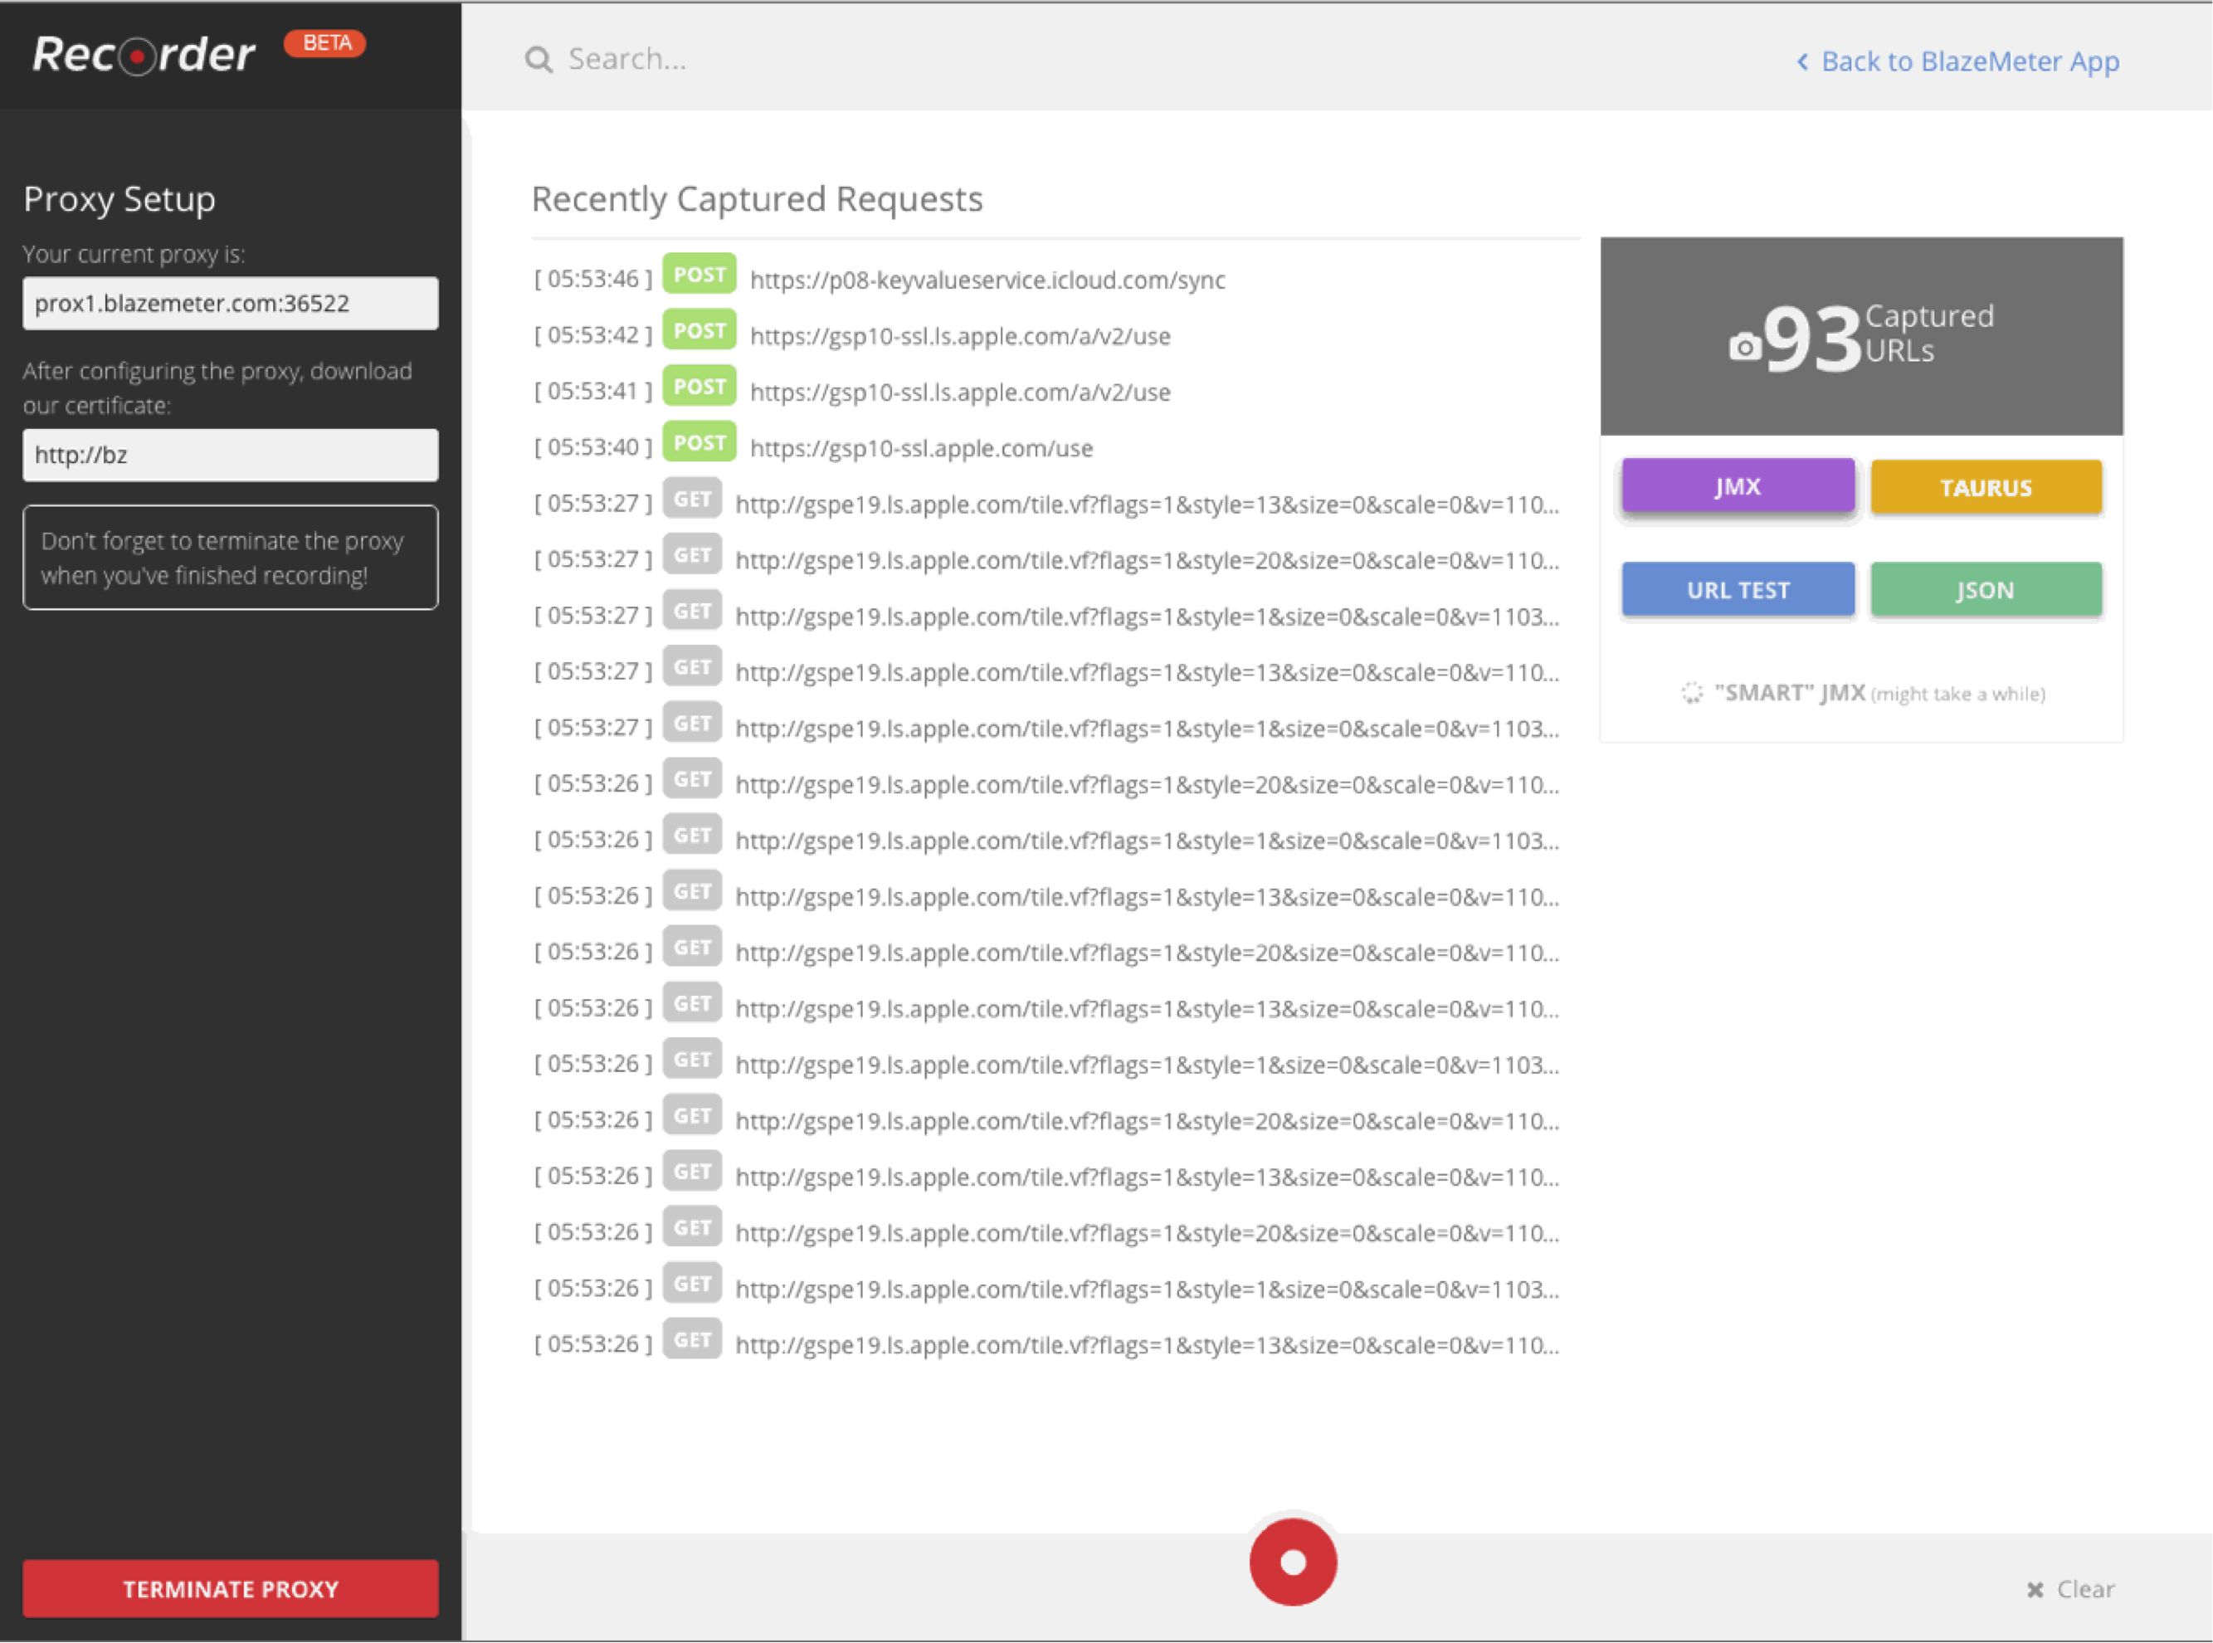Open the icloud keyvalueservice sync request

[x=987, y=280]
